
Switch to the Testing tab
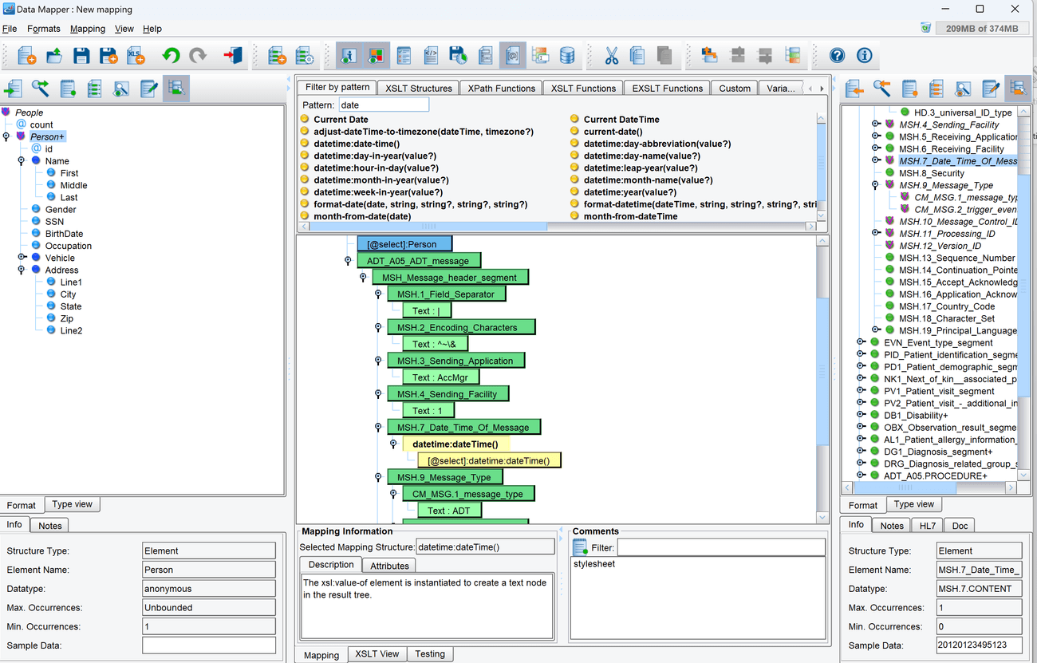pyautogui.click(x=430, y=653)
